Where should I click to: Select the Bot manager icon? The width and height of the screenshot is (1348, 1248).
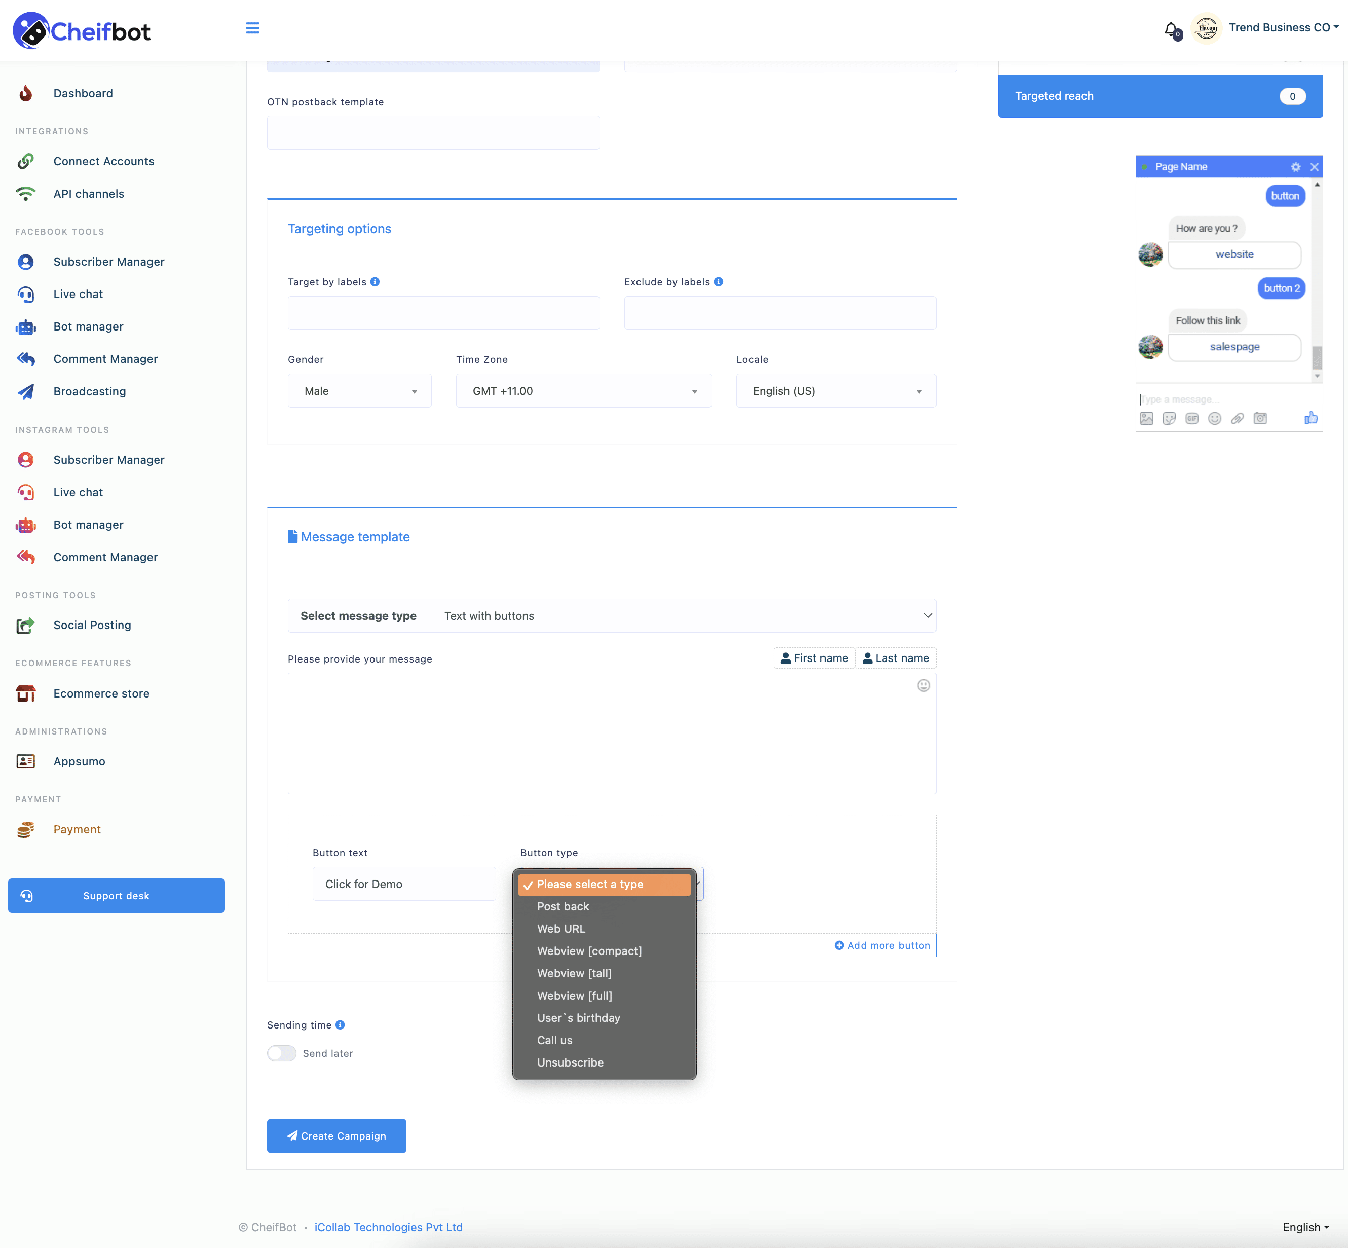26,326
